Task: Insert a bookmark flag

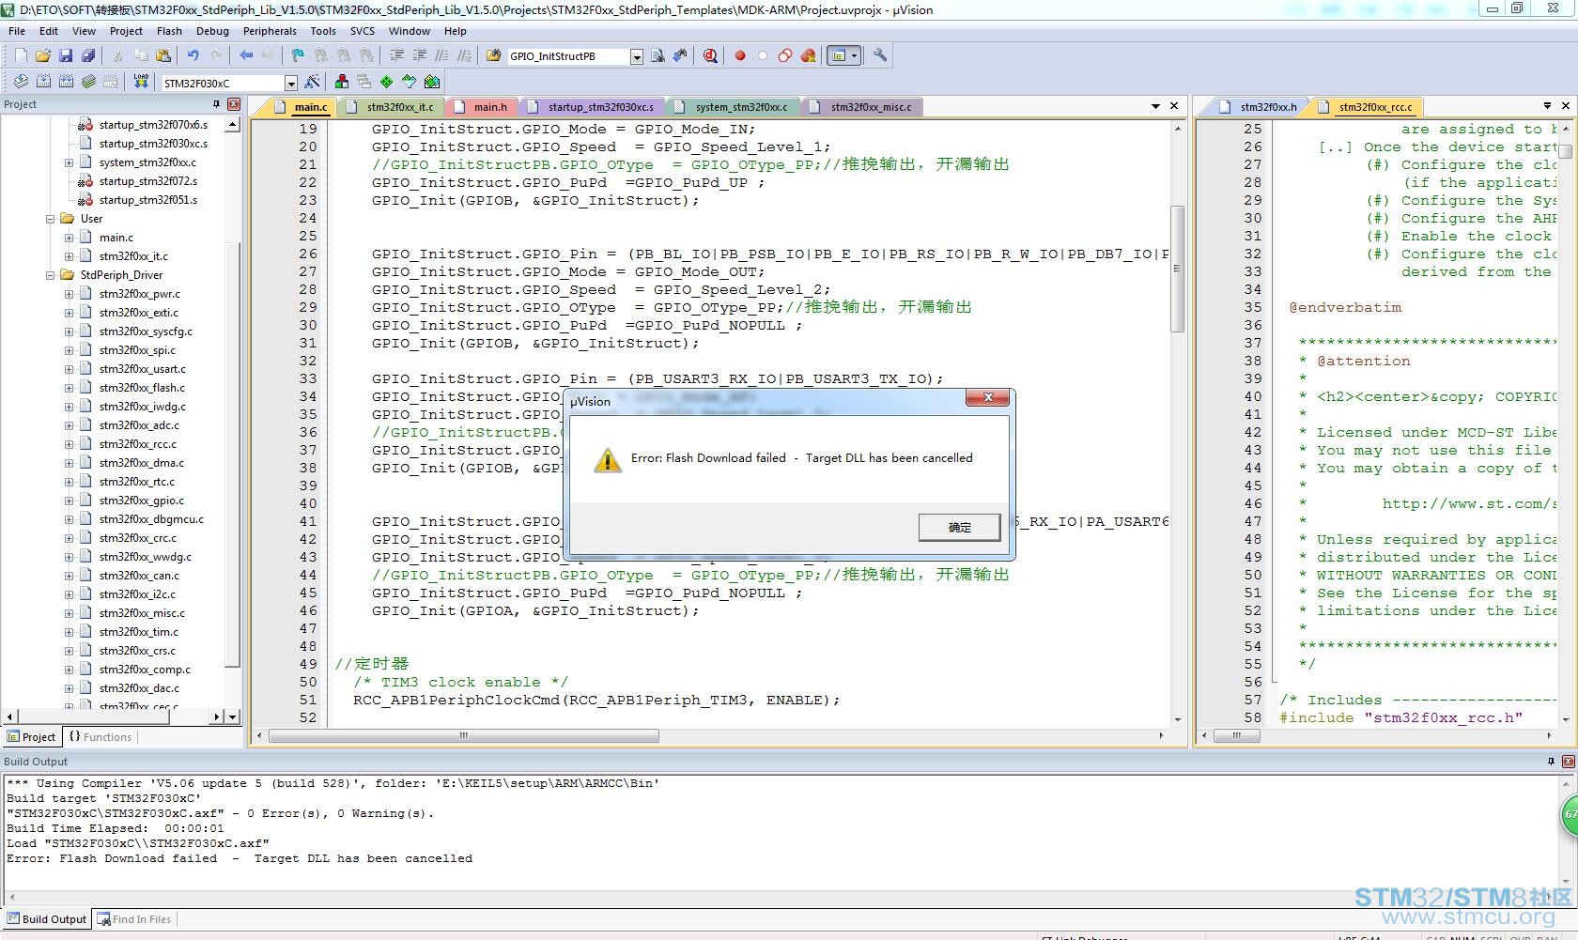Action: coord(299,56)
